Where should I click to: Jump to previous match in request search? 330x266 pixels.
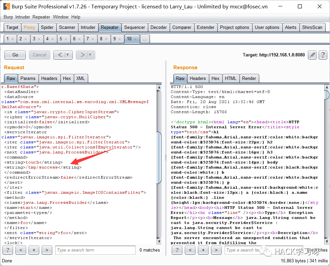(21, 250)
